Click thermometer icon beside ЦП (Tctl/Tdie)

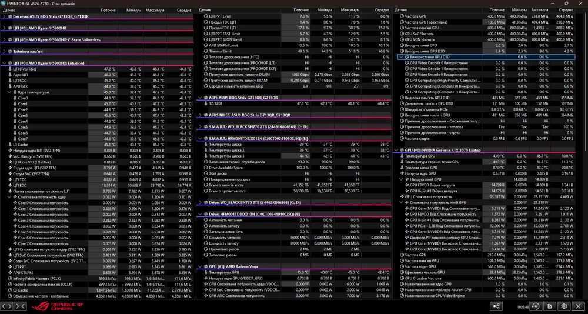(10, 69)
